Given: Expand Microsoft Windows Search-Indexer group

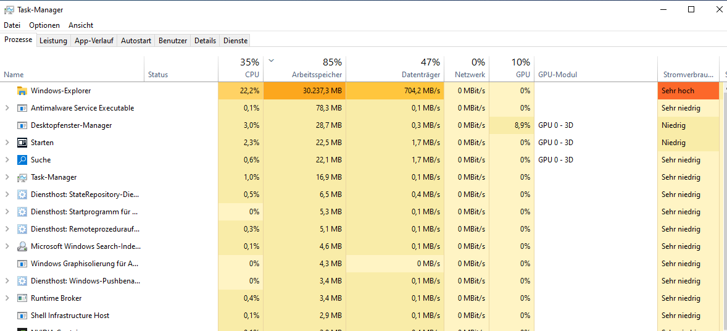Looking at the screenshot, I should [x=7, y=246].
